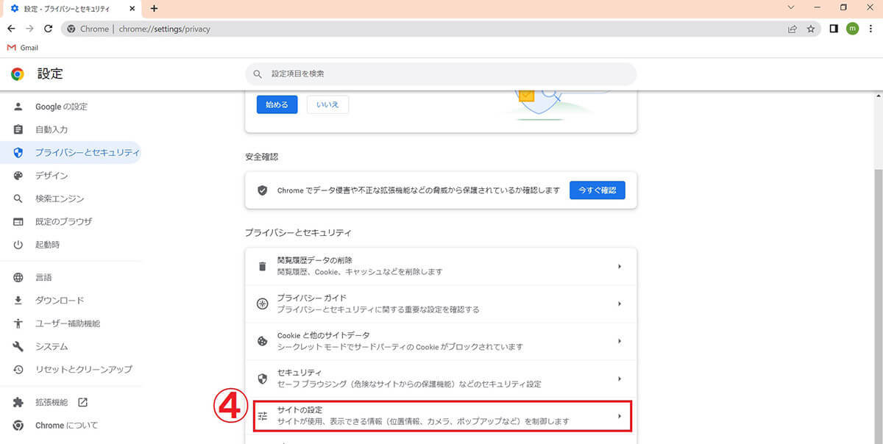883x444 pixels.
Task: Open the Gmail bookmark
Action: tap(22, 48)
